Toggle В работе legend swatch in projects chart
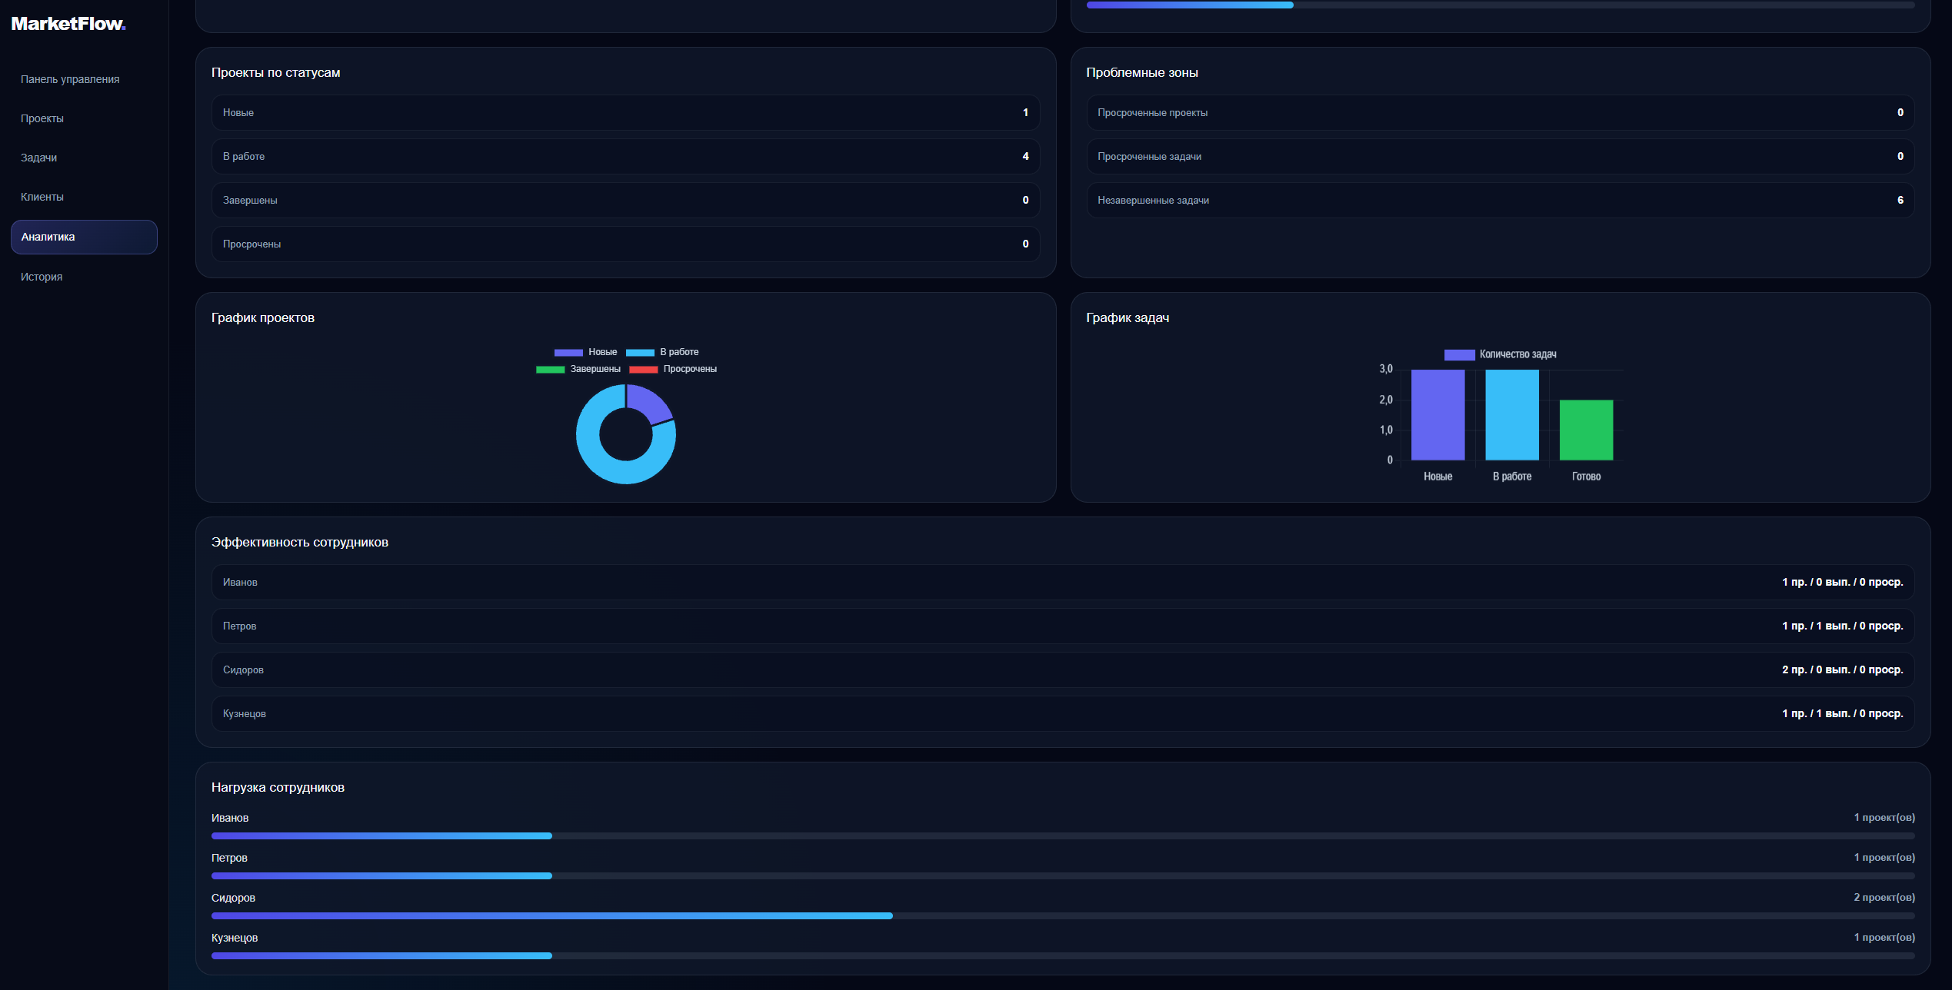This screenshot has height=990, width=1952. pyautogui.click(x=640, y=353)
